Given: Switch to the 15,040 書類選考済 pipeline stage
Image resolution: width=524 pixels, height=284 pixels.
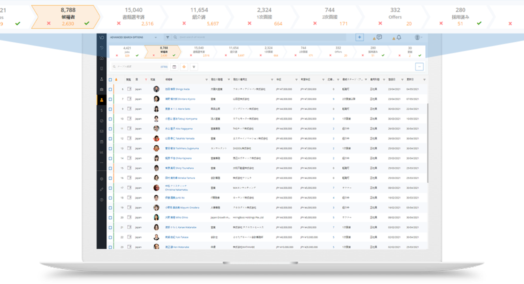Looking at the screenshot, I should (x=199, y=51).
